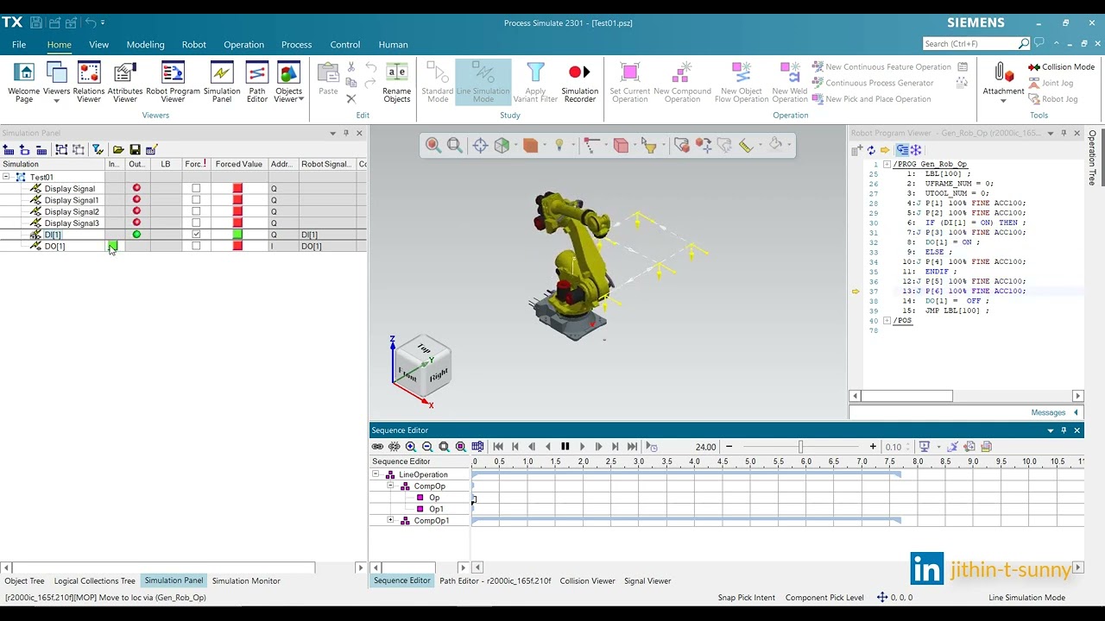Click the Rename Objects tool

pyautogui.click(x=396, y=83)
